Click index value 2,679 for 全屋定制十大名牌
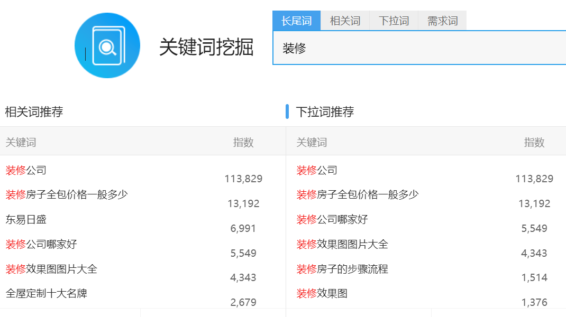 pyautogui.click(x=244, y=302)
